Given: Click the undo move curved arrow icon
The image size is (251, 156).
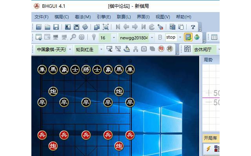Looking at the screenshot, I should point(152,27).
